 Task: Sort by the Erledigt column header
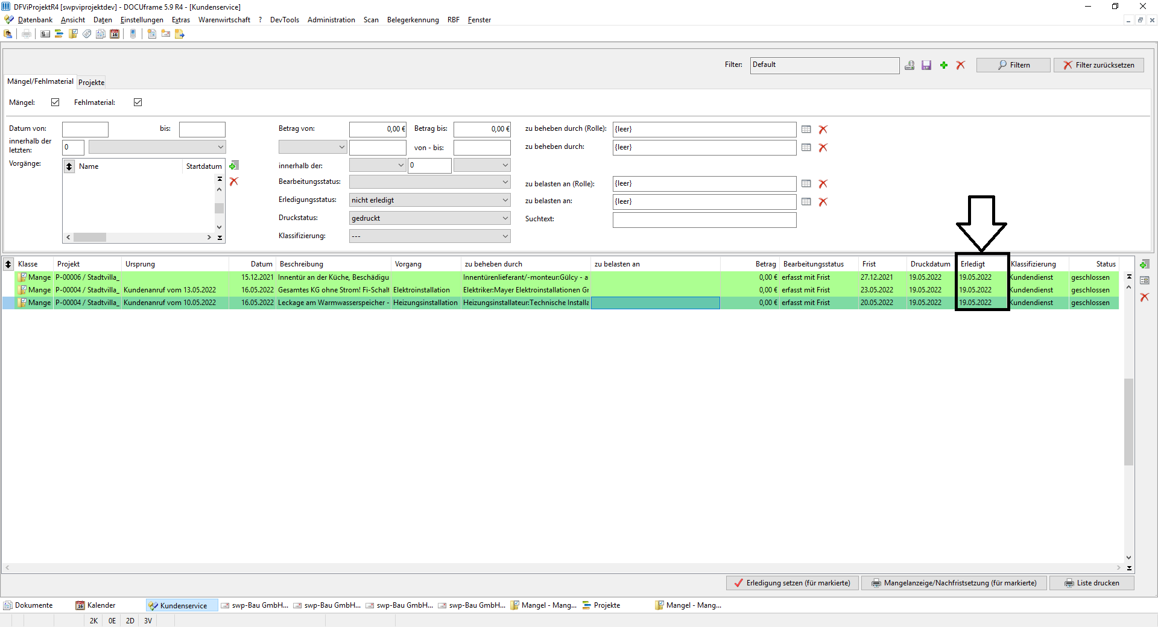(x=982, y=264)
